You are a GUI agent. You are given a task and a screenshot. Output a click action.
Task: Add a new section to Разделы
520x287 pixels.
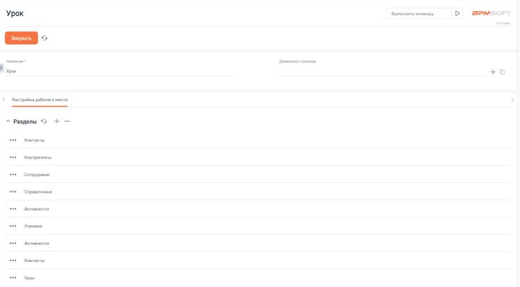(x=57, y=121)
